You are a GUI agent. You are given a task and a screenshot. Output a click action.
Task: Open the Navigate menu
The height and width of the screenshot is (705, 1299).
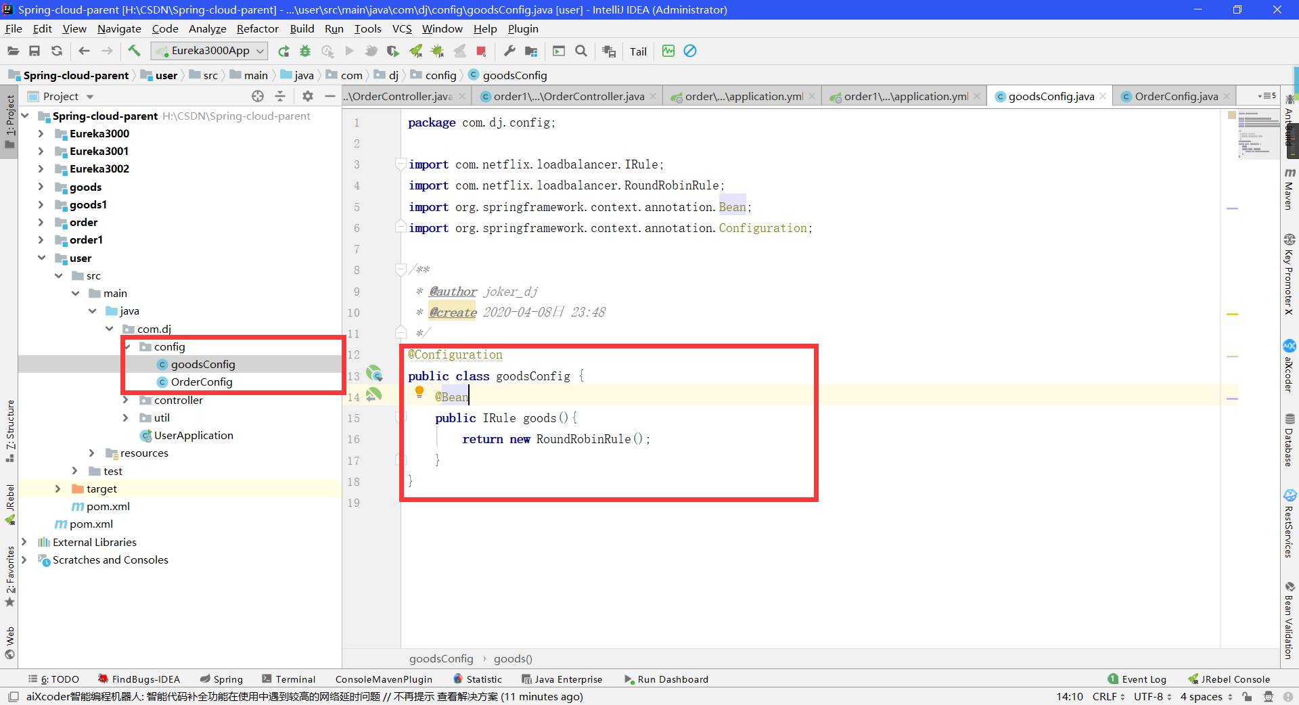click(119, 28)
